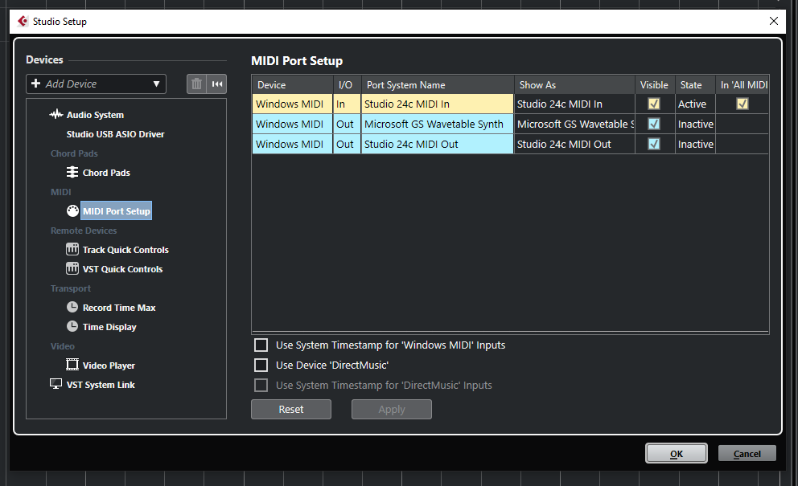
Task: Click the Reset button
Action: [291, 409]
